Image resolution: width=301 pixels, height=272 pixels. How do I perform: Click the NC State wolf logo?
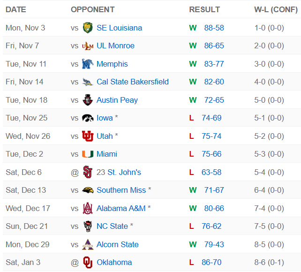87,226
